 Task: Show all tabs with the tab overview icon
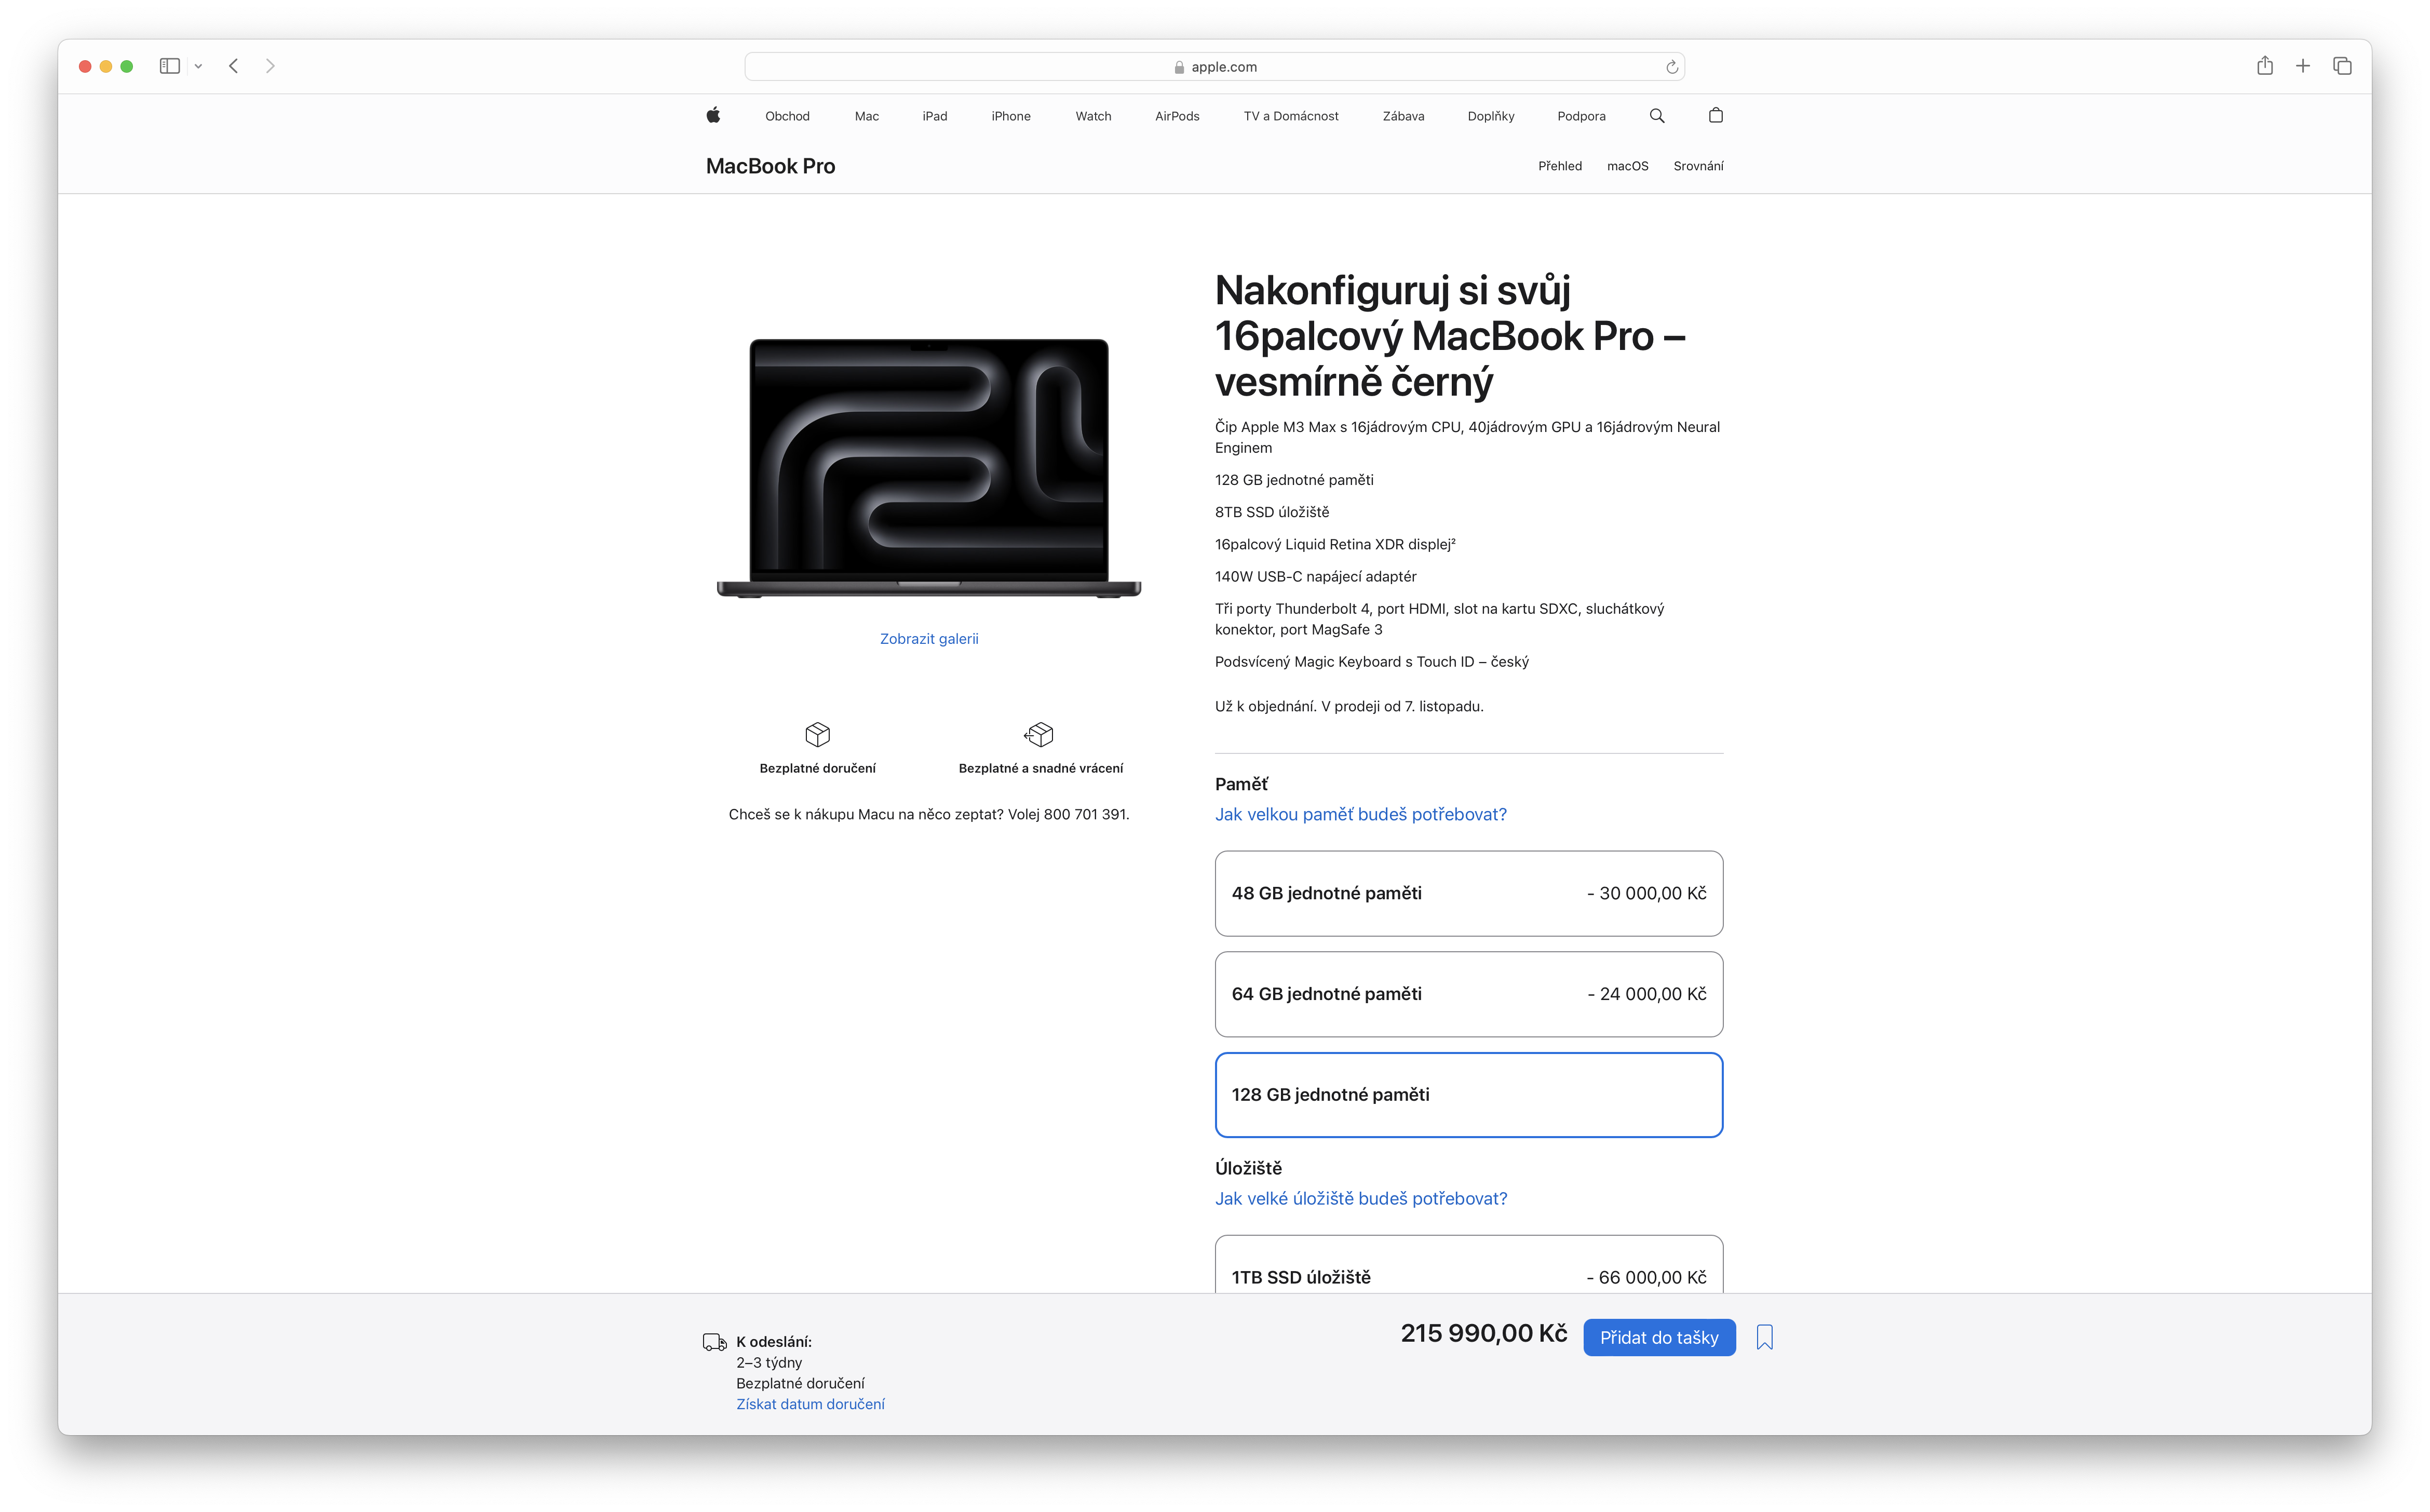2342,66
